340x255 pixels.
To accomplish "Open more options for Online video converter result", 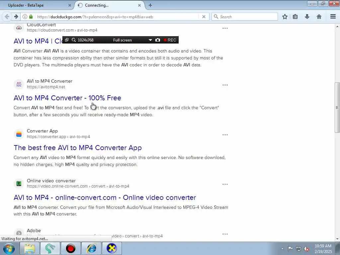I will pos(225,184).
